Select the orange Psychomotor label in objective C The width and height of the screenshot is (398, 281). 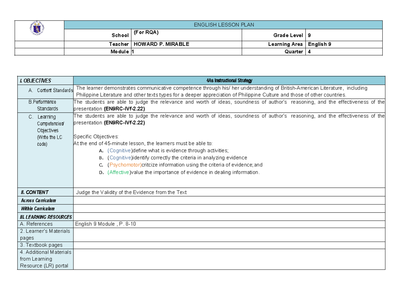tap(125, 165)
